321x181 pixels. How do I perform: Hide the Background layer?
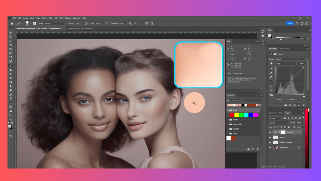[x=270, y=147]
